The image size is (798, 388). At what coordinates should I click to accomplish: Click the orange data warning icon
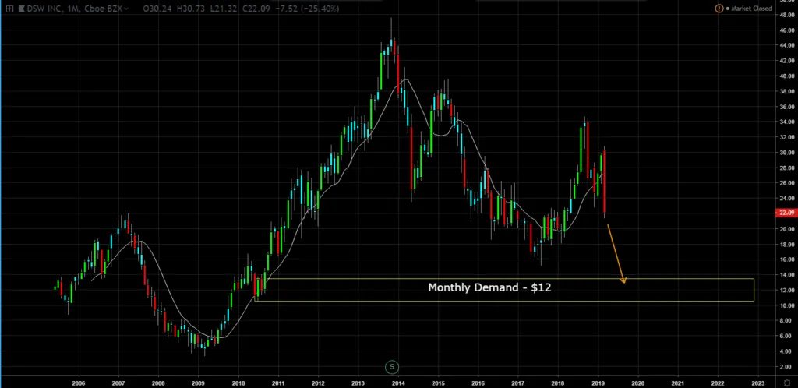pos(719,9)
